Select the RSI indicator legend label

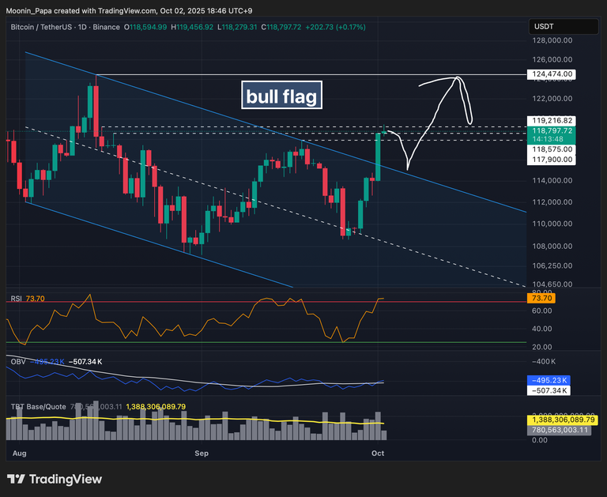[15, 299]
